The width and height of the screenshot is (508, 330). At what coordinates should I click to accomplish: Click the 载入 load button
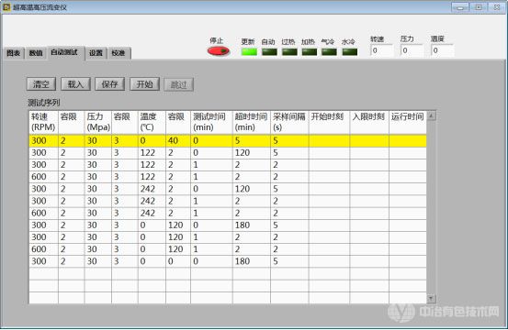(x=75, y=84)
